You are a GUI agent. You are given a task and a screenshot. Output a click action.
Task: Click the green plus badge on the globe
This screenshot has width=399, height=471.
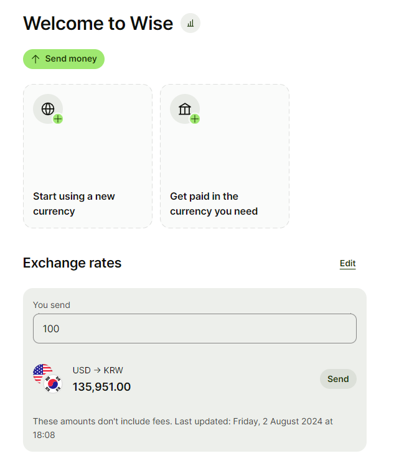coord(58,119)
